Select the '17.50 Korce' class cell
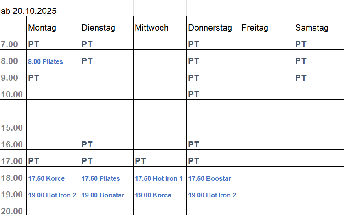The height and width of the screenshot is (215, 344). (x=46, y=178)
